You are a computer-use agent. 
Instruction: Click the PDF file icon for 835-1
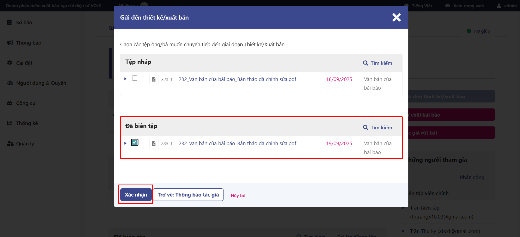coord(154,144)
